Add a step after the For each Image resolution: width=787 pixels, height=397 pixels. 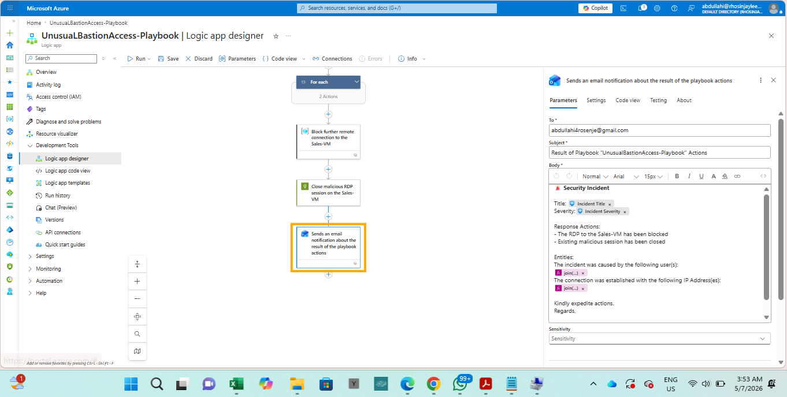pos(328,114)
